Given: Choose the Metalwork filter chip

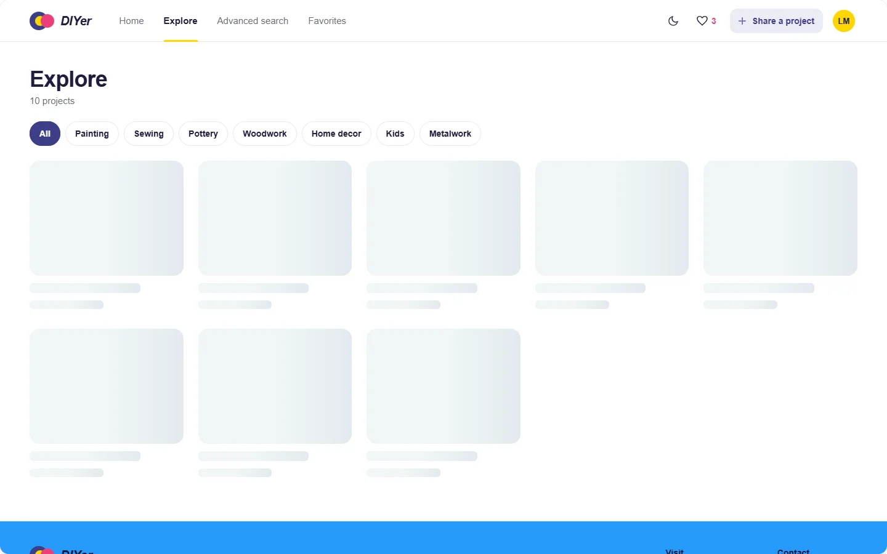Looking at the screenshot, I should tap(450, 134).
